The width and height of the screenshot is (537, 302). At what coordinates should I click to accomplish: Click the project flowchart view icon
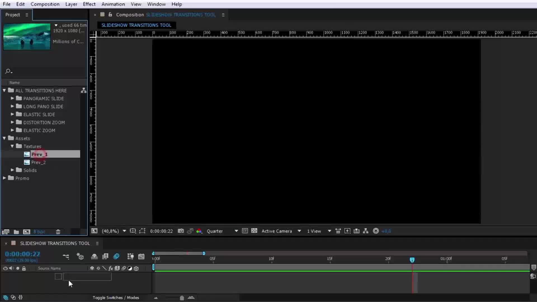pos(83,90)
